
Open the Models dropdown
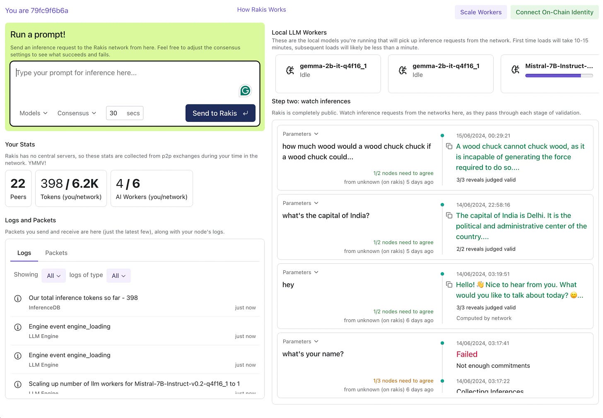pos(34,113)
